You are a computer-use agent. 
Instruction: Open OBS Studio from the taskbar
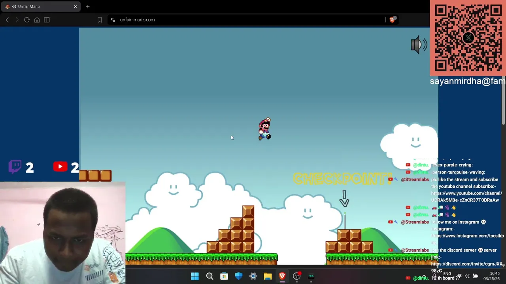(296, 277)
